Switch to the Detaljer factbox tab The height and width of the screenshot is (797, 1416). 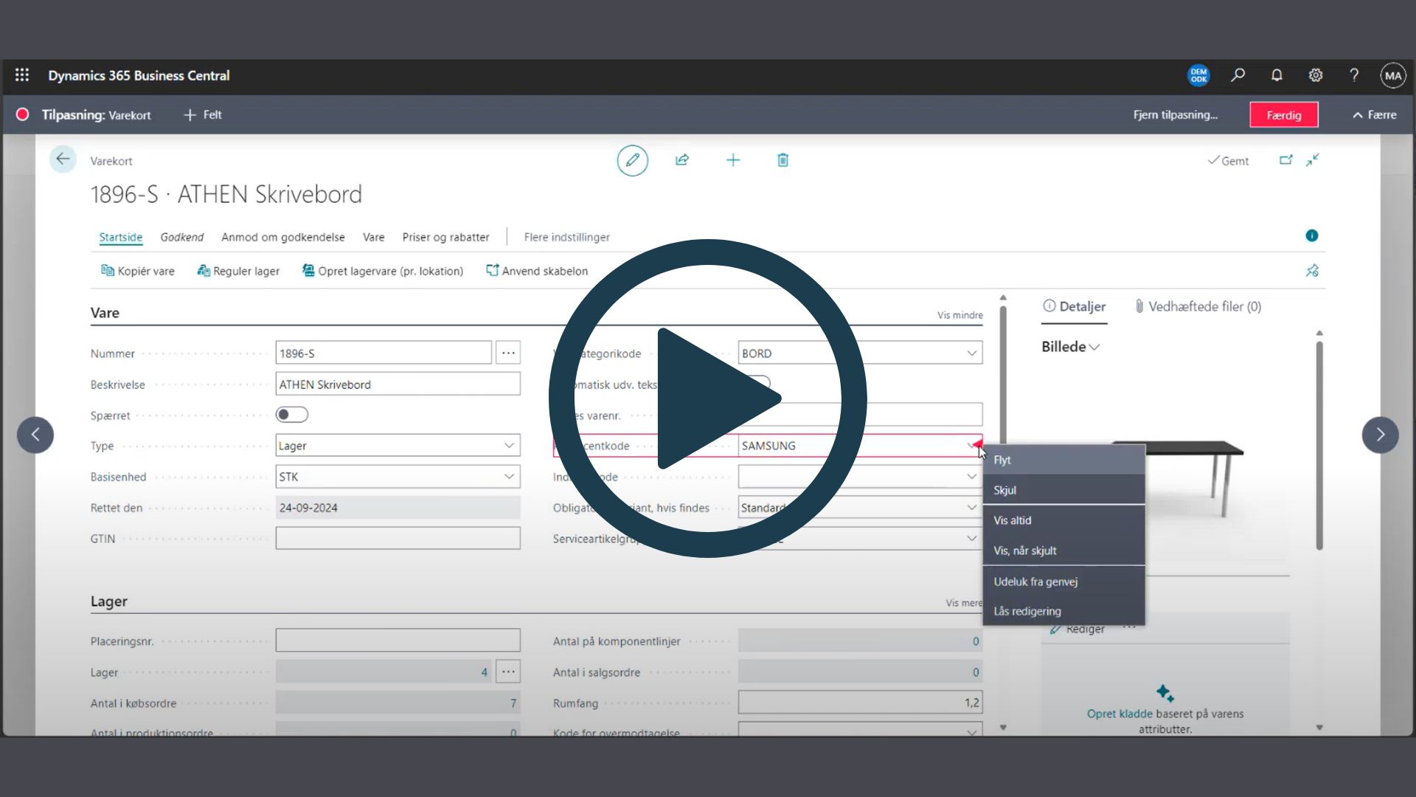tap(1075, 306)
